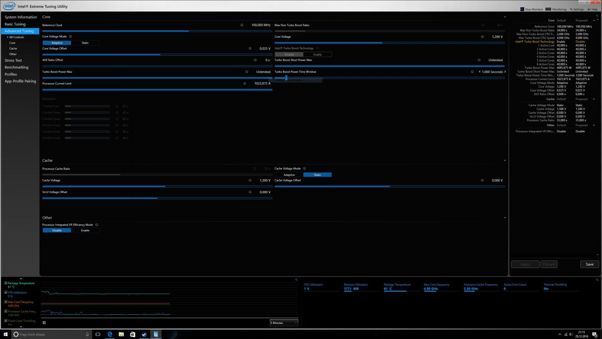Set Core Voltage Mode to Static
Image resolution: width=602 pixels, height=339 pixels.
[x=85, y=43]
